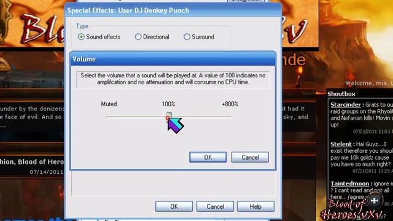The width and height of the screenshot is (393, 221).
Task: Cancel the Special Effects dialog
Action: point(215,206)
